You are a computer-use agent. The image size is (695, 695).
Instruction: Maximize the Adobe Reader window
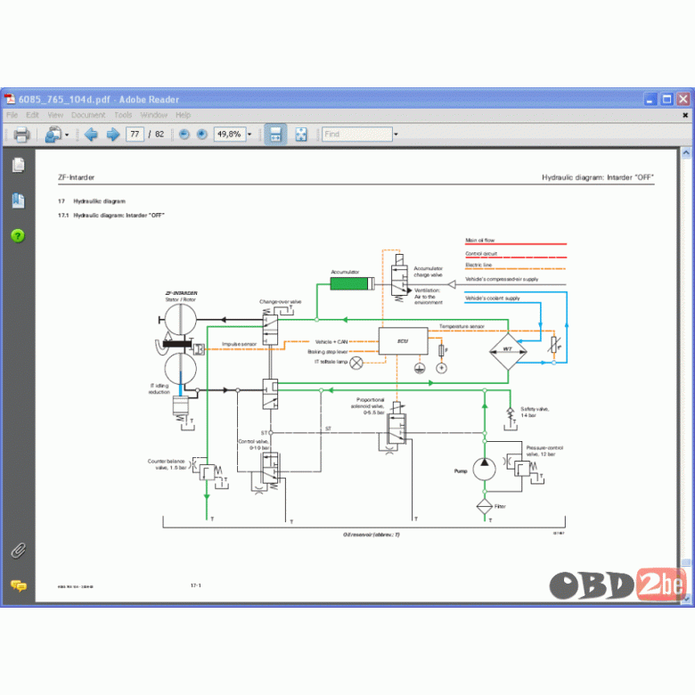click(666, 99)
